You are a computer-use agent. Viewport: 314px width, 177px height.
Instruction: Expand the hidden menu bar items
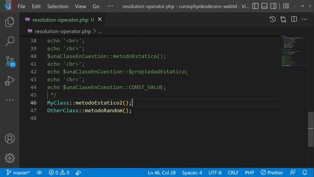110,6
